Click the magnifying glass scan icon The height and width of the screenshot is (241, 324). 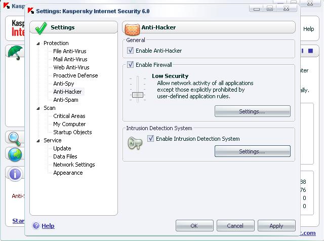pyautogui.click(x=15, y=138)
